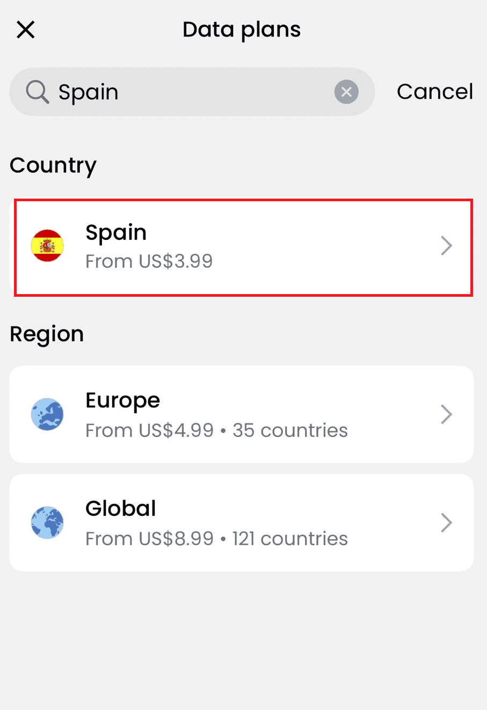
Task: Clear the Spain search text
Action: [346, 92]
